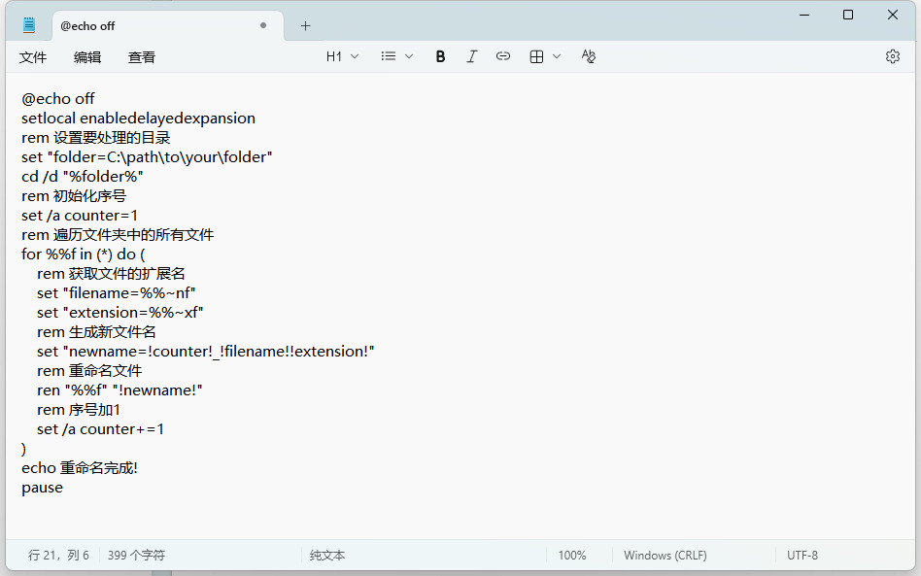Expand the table options dropdown arrow

(557, 56)
